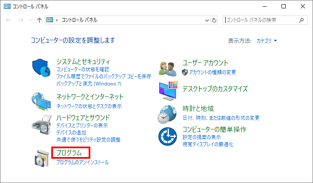The height and width of the screenshot is (183, 313).
Task: Click the プログラム disc box icon
Action: (42, 158)
